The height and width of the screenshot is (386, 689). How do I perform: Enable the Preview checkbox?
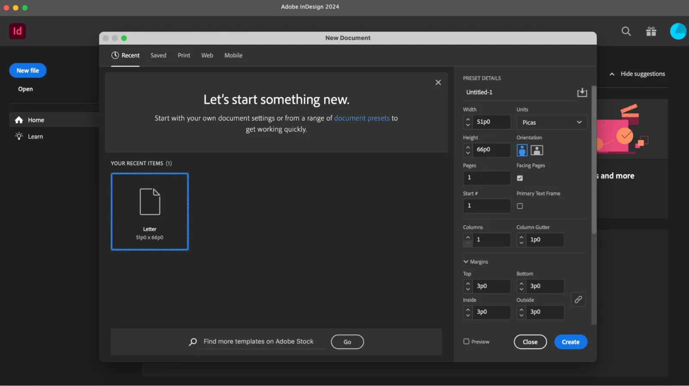point(466,342)
